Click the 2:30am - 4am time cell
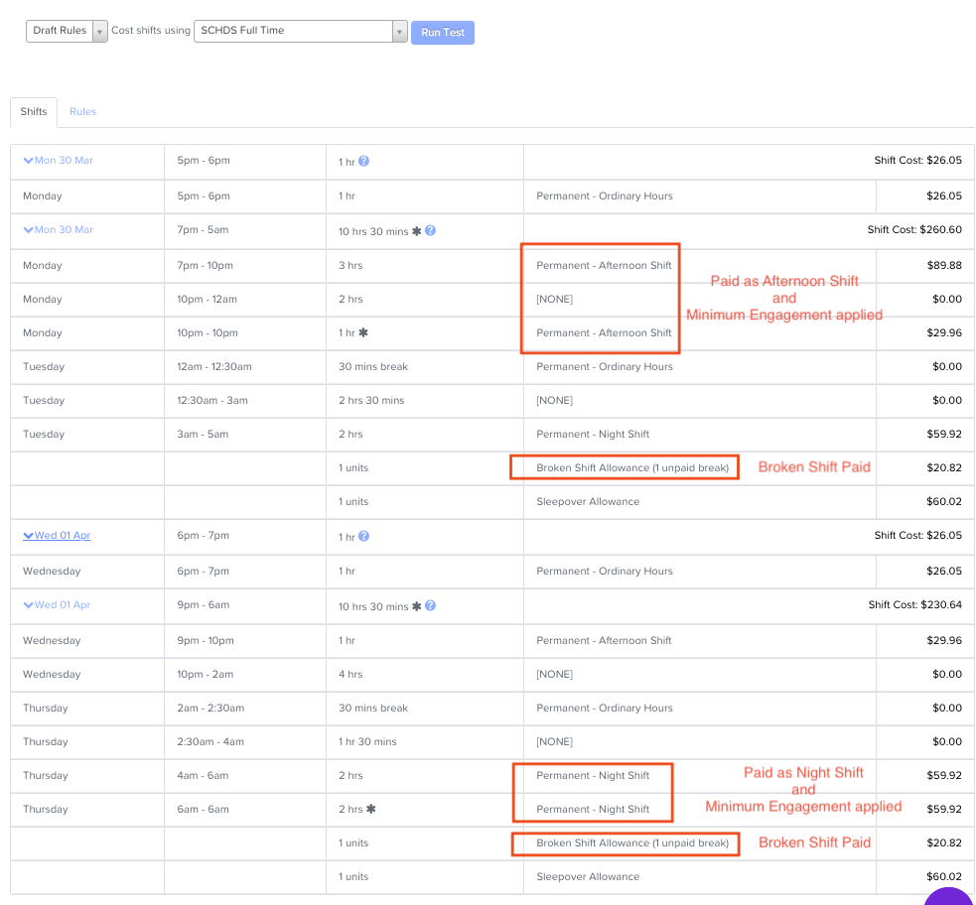 tap(210, 742)
